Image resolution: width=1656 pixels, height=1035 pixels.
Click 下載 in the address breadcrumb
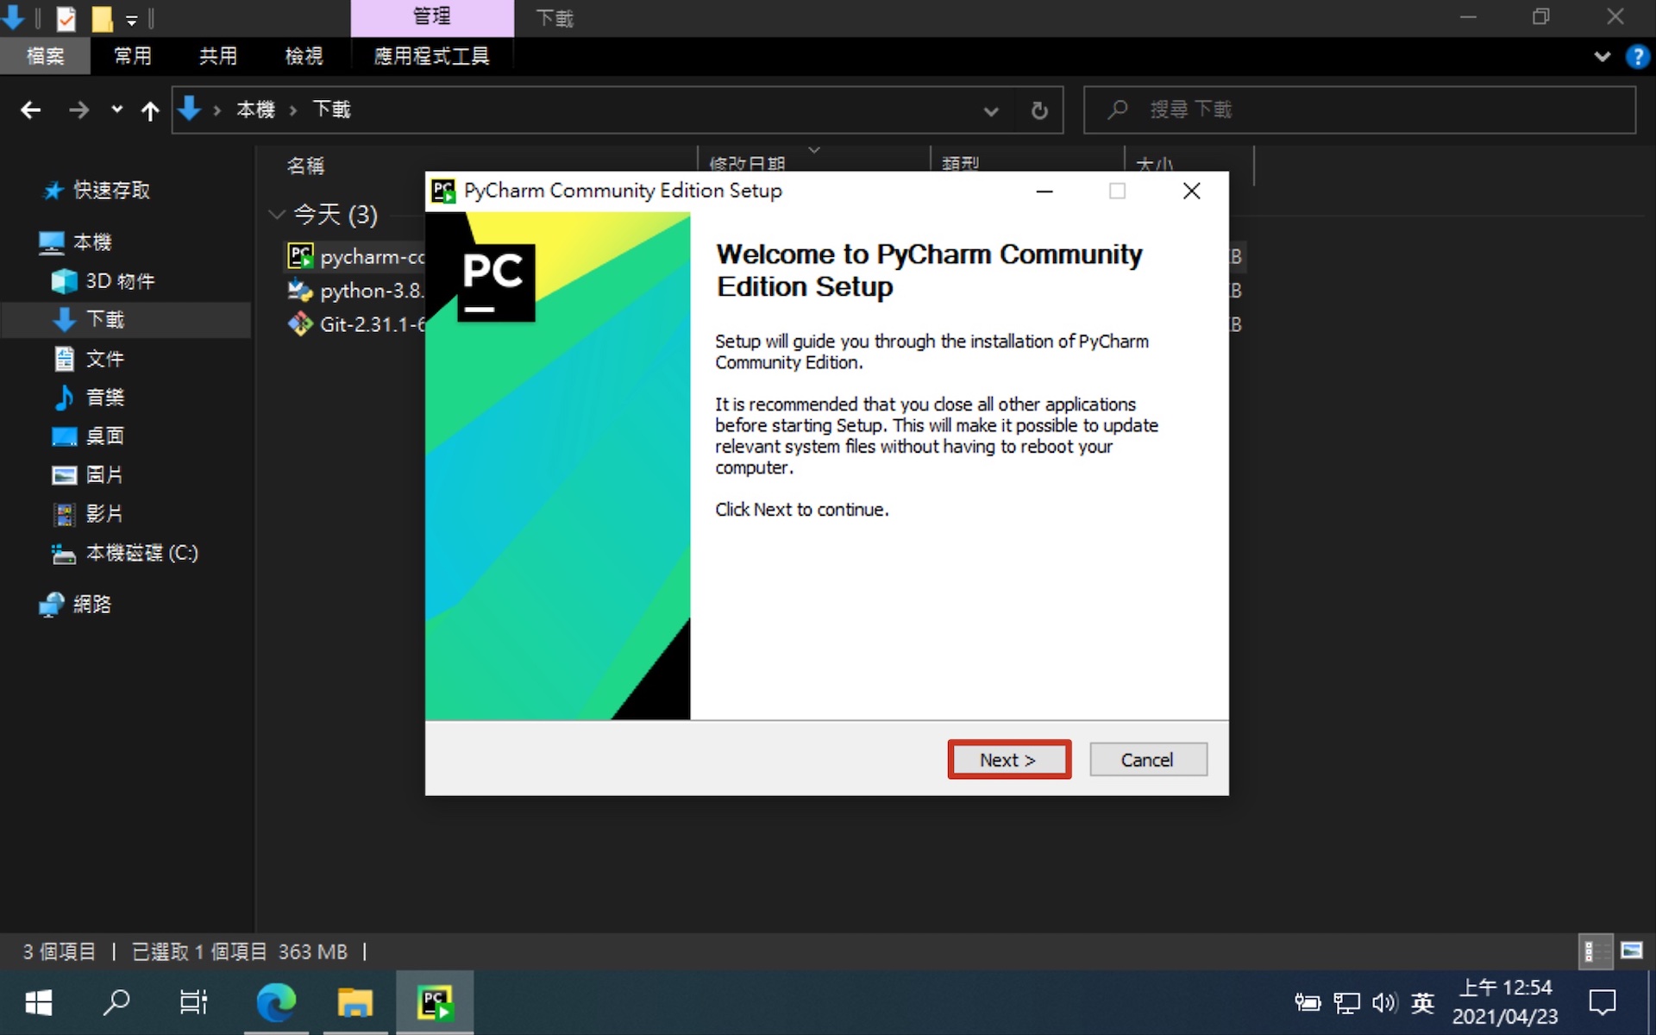coord(331,110)
